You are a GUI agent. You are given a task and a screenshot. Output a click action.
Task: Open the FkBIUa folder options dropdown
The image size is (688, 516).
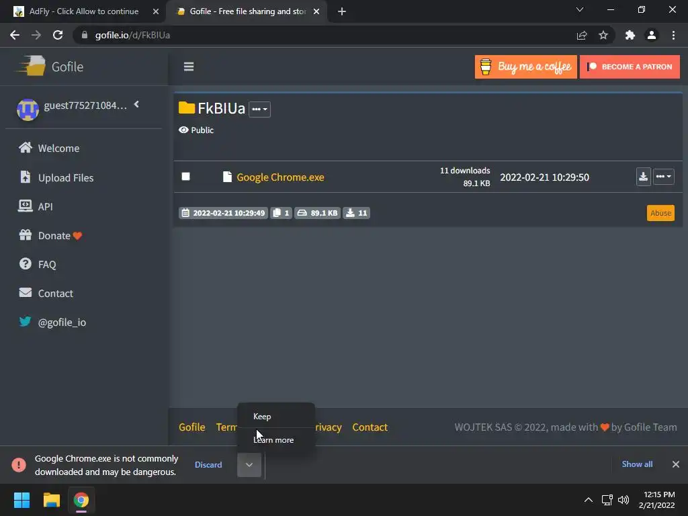pyautogui.click(x=260, y=110)
